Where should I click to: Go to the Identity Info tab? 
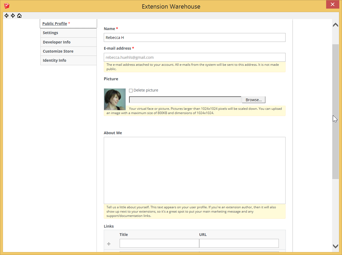coord(54,60)
